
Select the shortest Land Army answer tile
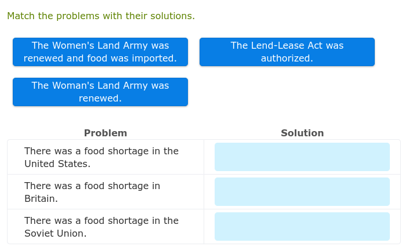pos(100,92)
